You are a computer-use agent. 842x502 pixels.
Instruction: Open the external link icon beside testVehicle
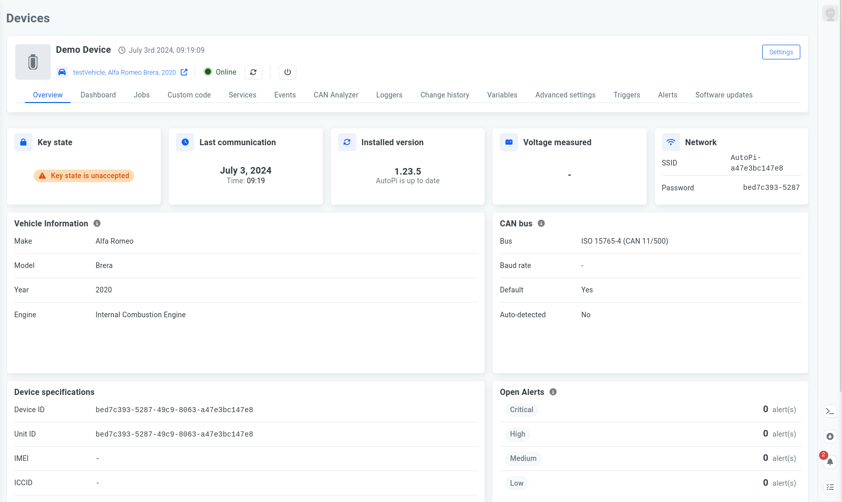(184, 72)
